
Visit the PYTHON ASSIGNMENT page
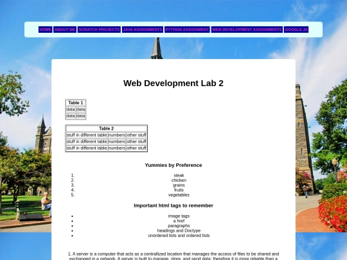point(187,30)
